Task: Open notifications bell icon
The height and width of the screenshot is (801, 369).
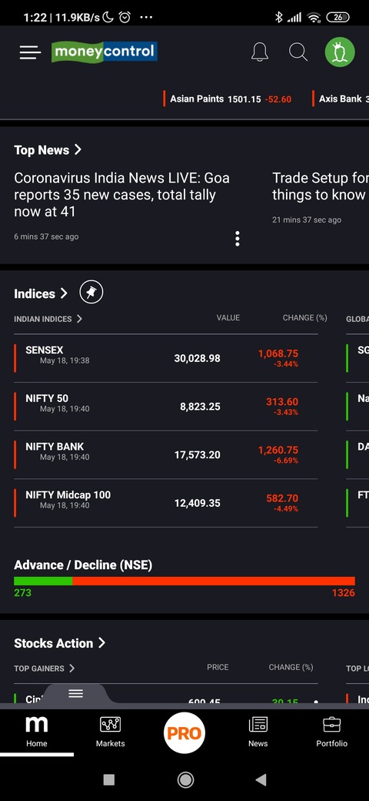Action: 259,52
